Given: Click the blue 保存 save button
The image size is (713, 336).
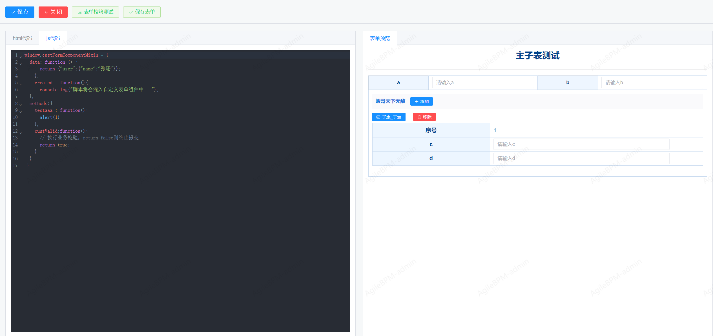Looking at the screenshot, I should click(x=20, y=12).
